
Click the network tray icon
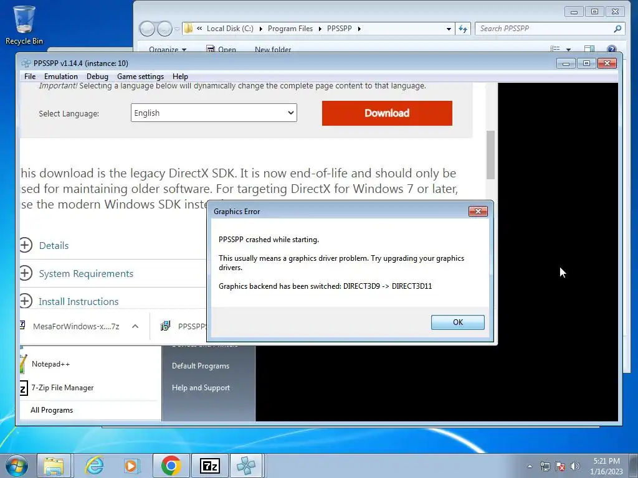tap(545, 466)
